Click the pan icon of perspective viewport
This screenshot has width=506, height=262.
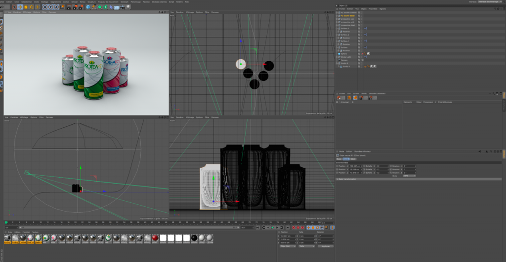160,12
